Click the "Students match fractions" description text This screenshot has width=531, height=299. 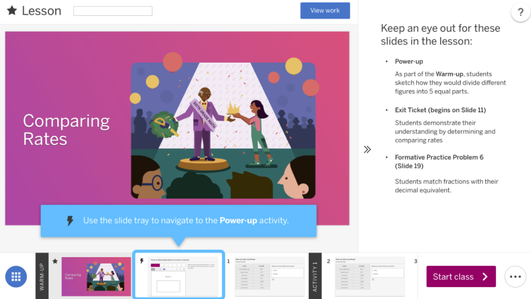(446, 186)
